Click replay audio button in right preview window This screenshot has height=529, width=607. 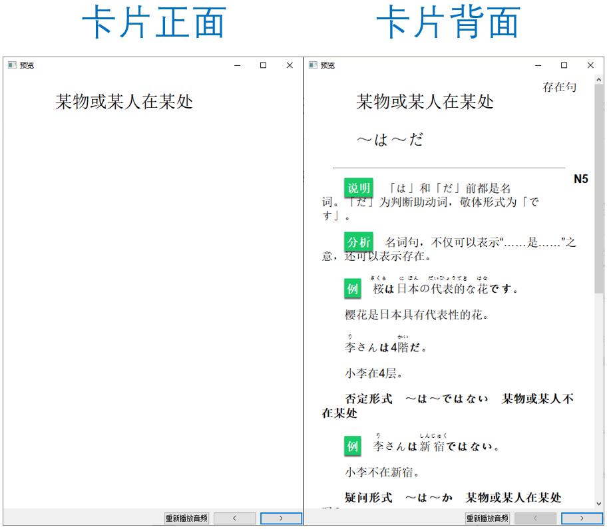(487, 518)
